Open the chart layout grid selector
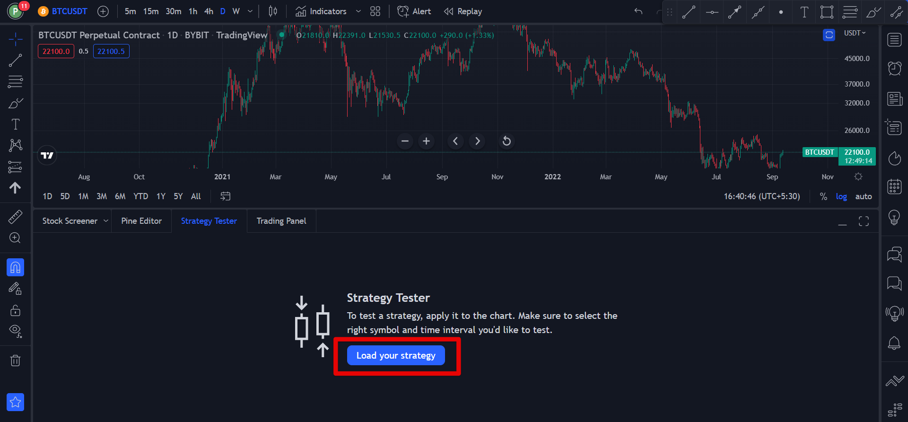908x422 pixels. coord(375,11)
